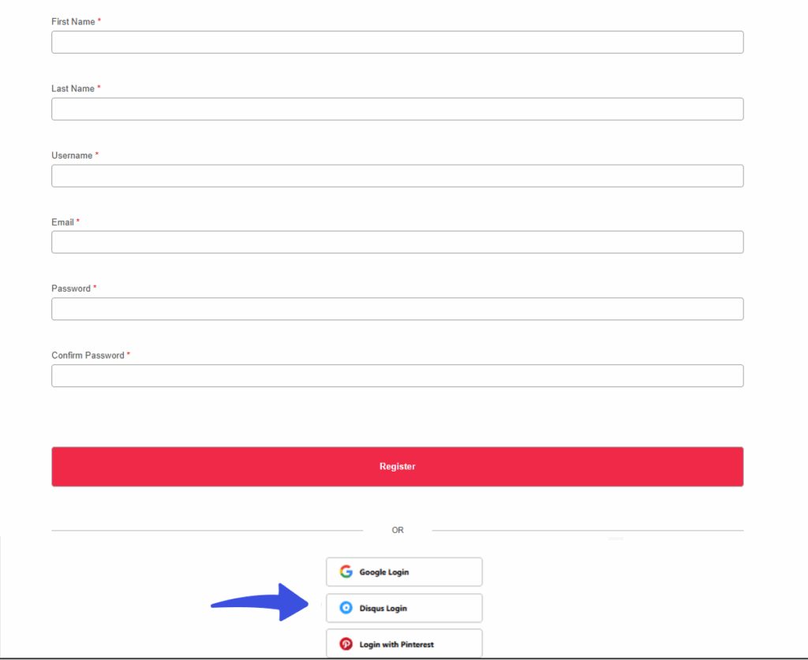808x660 pixels.
Task: Click the blue Disqus logo icon
Action: point(346,608)
